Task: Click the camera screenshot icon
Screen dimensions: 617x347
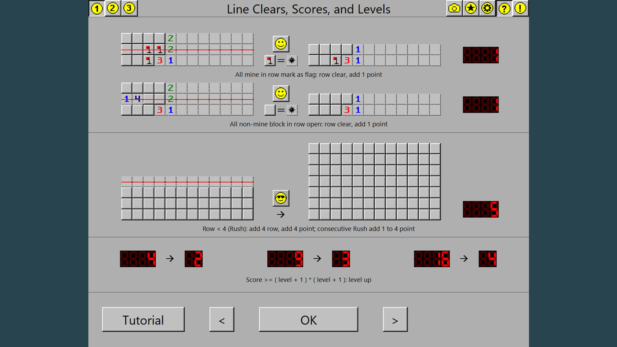Action: tap(454, 9)
